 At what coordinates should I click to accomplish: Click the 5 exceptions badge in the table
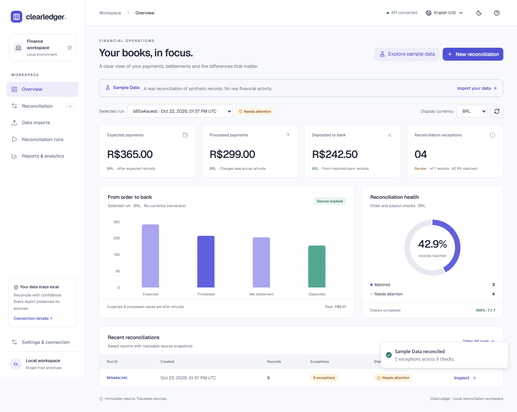(324, 378)
